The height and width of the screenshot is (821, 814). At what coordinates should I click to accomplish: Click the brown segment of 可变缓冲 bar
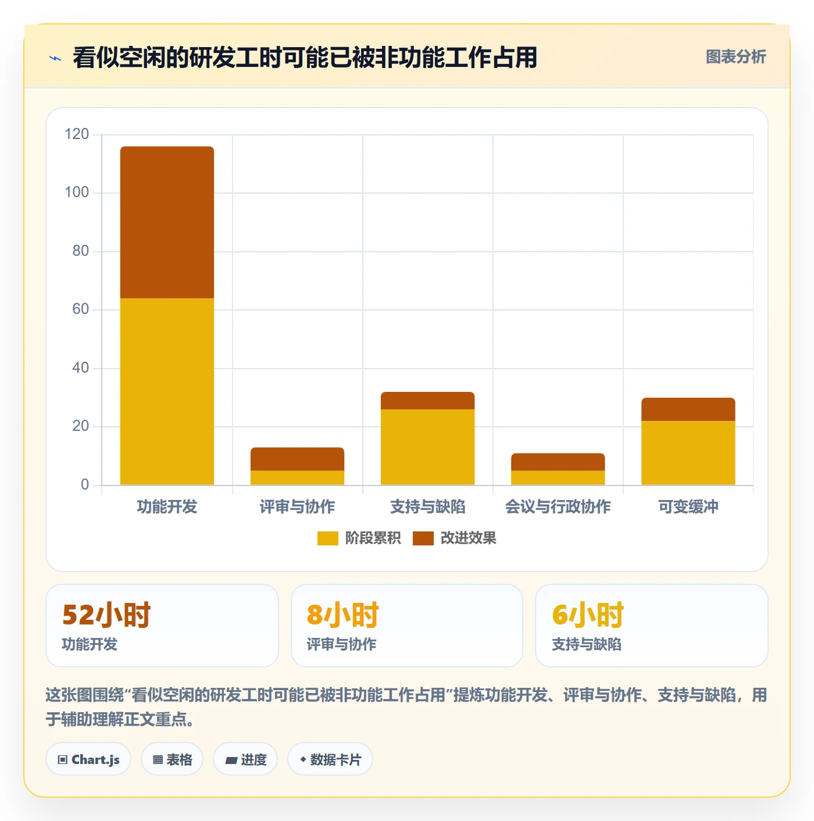pyautogui.click(x=688, y=409)
